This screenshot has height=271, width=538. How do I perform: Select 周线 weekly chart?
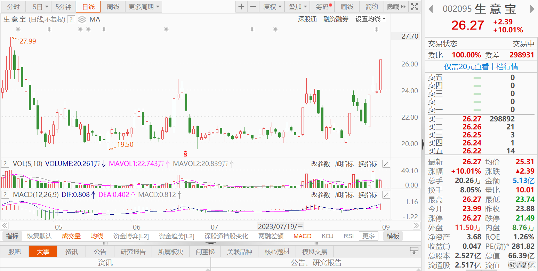click(x=113, y=7)
